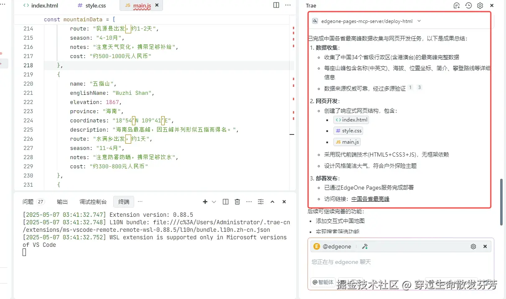Open chat history clock icon

tap(468, 5)
